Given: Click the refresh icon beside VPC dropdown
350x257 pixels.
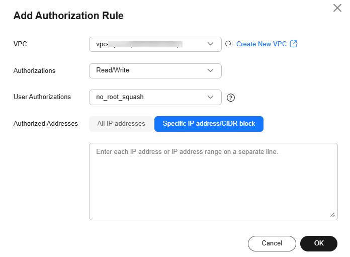Looking at the screenshot, I should click(228, 44).
